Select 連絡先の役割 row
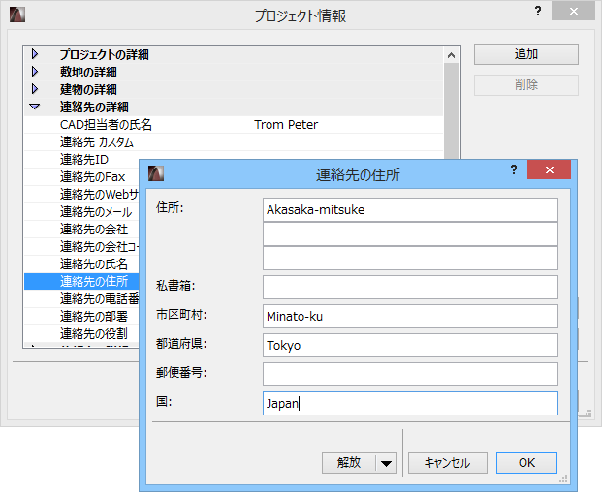The height and width of the screenshot is (492, 602). pos(81,333)
